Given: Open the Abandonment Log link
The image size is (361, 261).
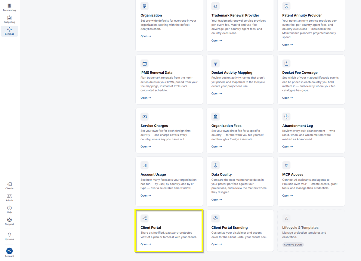Looking at the screenshot, I should [288, 147].
